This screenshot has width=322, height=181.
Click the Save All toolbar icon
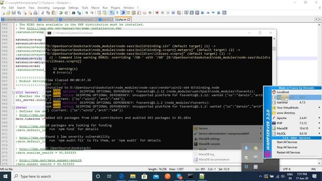19,13
